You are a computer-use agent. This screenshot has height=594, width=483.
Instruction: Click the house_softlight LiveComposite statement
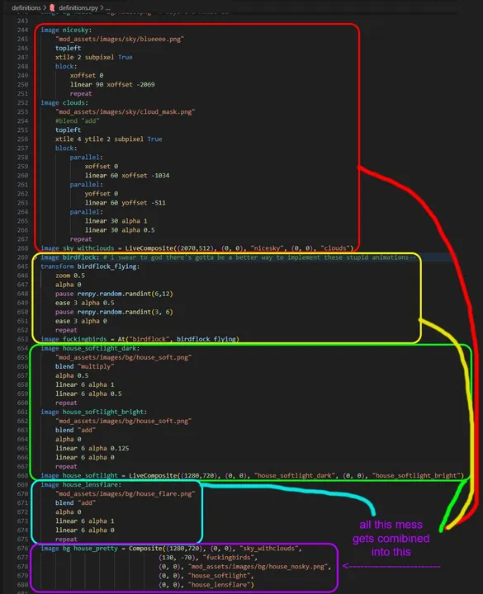click(252, 475)
